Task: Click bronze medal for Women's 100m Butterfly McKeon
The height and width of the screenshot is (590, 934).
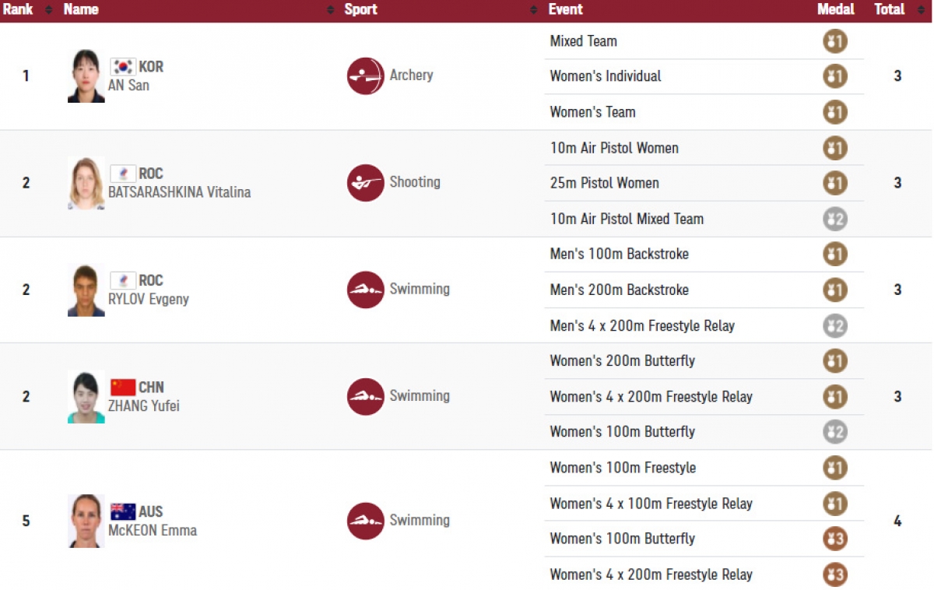Action: (x=835, y=539)
